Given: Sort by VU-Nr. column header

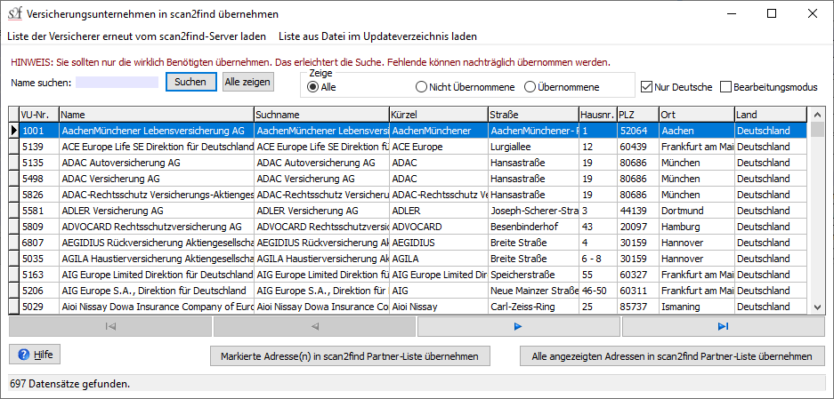Looking at the screenshot, I should click(39, 115).
